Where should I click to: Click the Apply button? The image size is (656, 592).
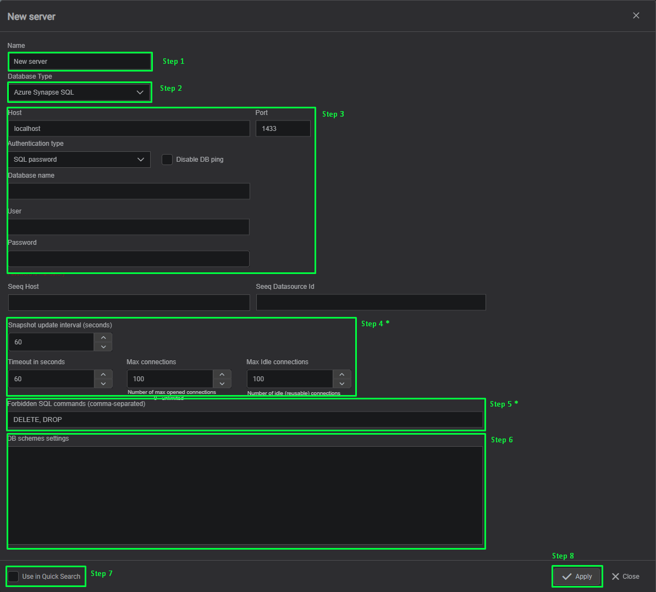(577, 577)
